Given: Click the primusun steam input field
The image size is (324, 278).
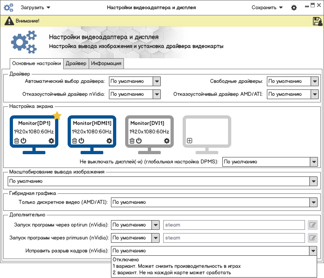Looking at the screenshot, I should pyautogui.click(x=234, y=238).
